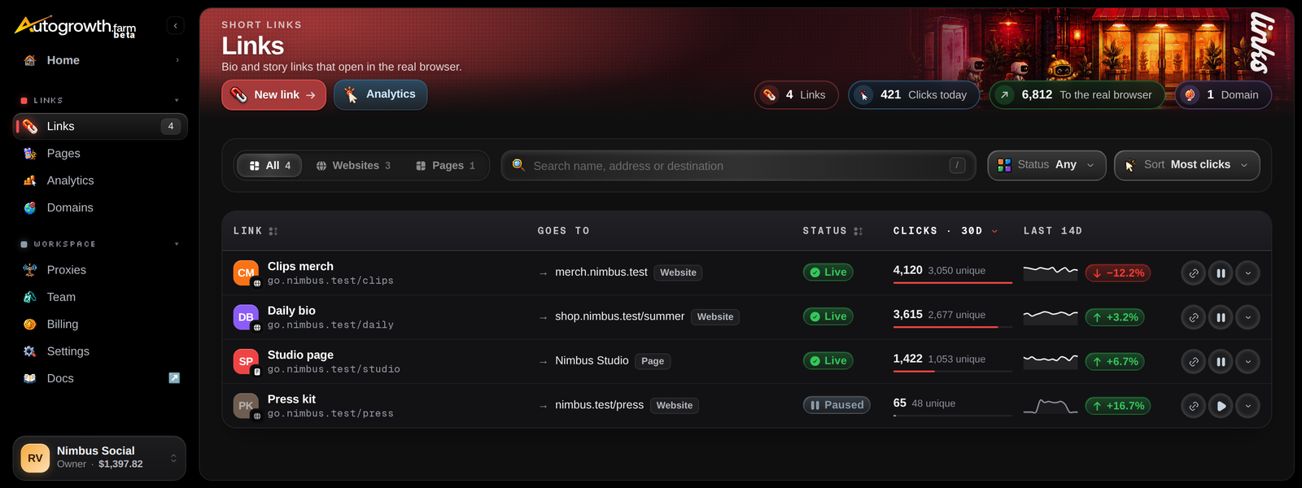
Task: Open Analytics in the sidebar
Action: point(99,181)
